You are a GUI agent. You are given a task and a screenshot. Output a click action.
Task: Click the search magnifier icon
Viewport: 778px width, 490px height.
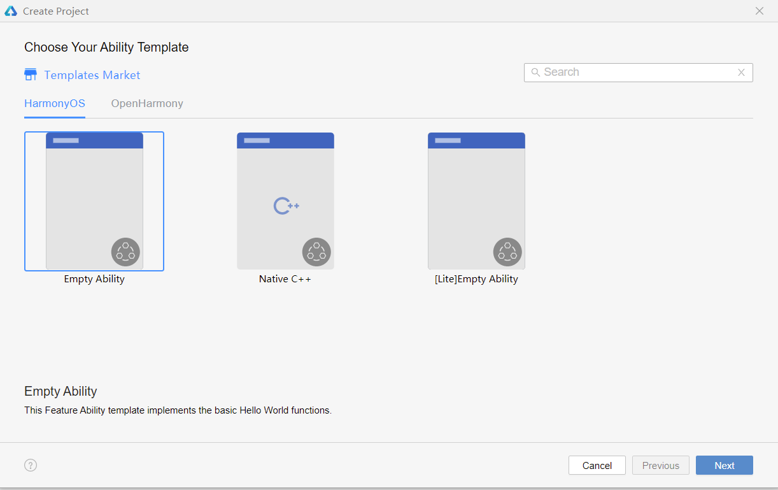coord(535,73)
